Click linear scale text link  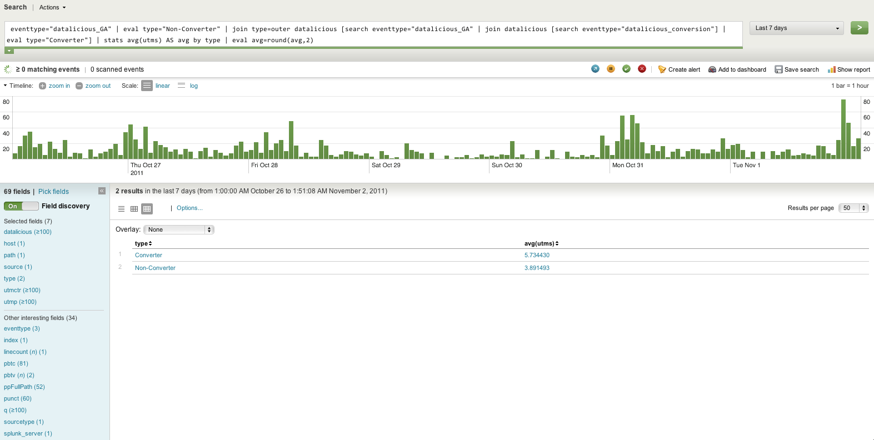point(163,86)
